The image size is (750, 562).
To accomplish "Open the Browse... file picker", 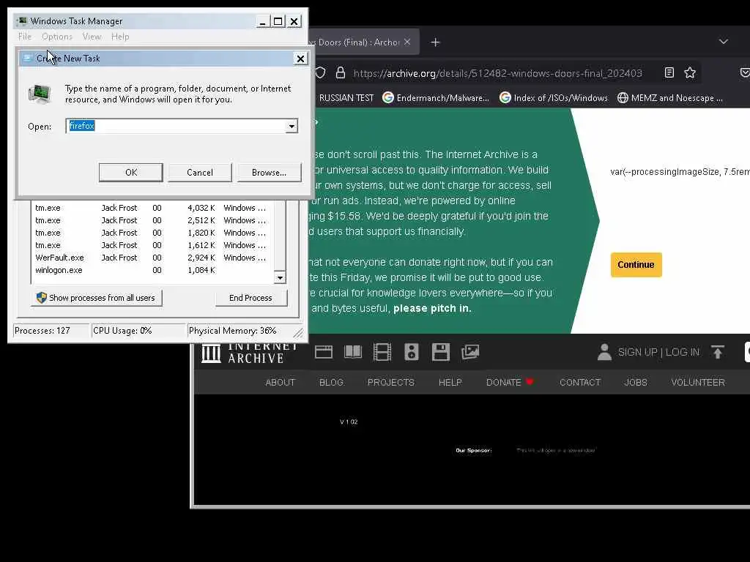I will pos(270,173).
